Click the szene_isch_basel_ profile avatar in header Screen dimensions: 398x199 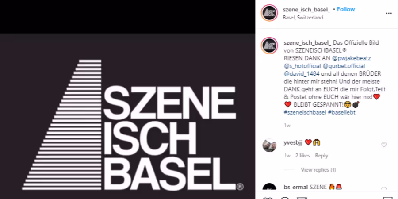tap(270, 13)
